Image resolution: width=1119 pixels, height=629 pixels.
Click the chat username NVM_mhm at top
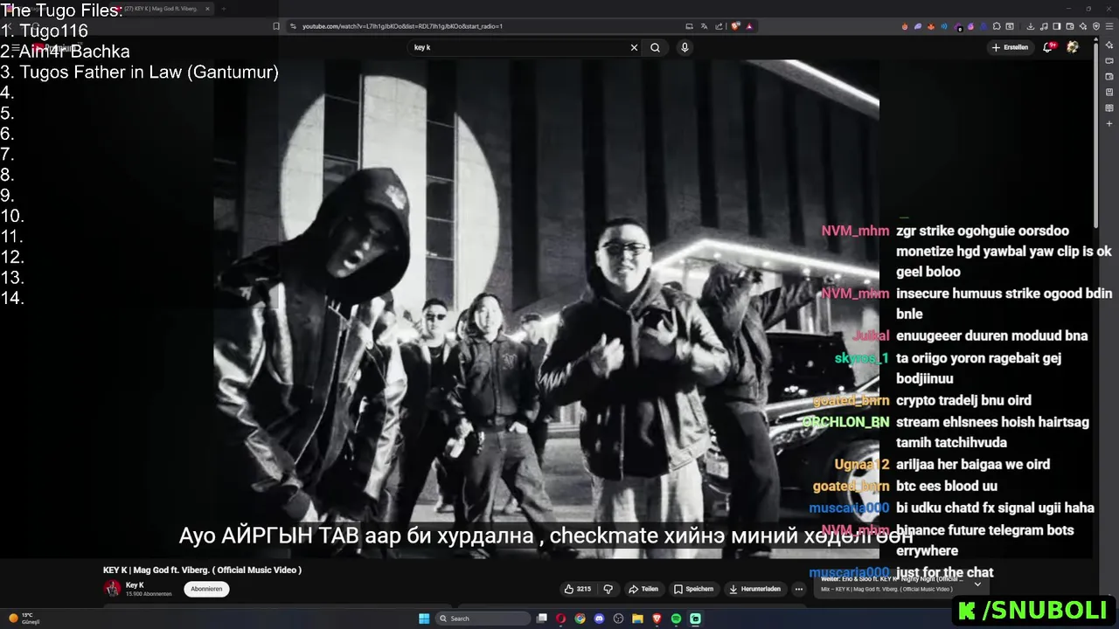point(855,231)
